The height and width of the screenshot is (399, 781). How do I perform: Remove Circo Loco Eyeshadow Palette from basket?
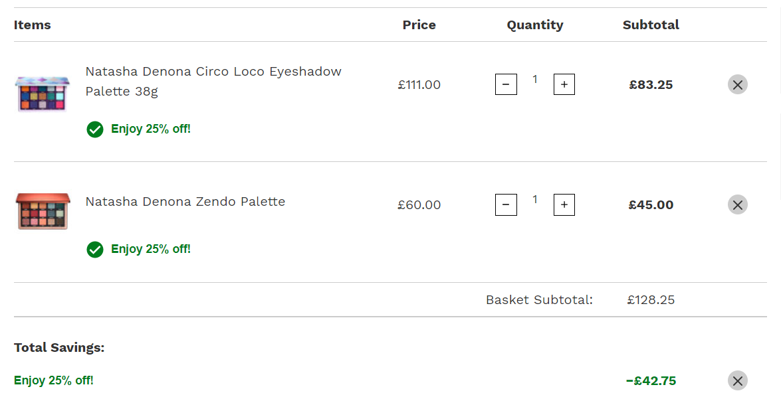tap(738, 84)
